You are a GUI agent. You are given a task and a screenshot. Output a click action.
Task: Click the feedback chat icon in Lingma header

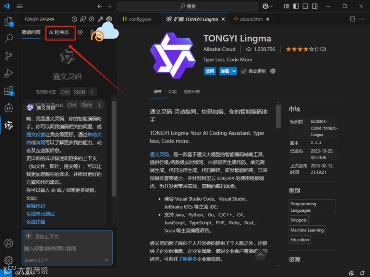83,19
